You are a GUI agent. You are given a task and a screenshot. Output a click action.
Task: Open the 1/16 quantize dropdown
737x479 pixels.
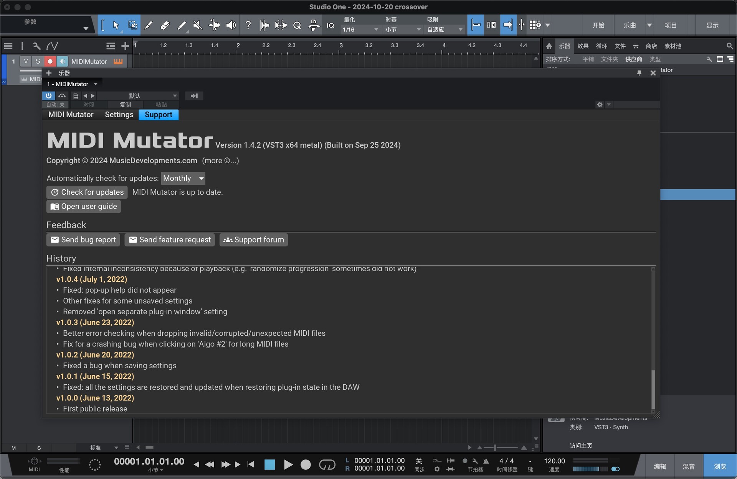click(361, 30)
